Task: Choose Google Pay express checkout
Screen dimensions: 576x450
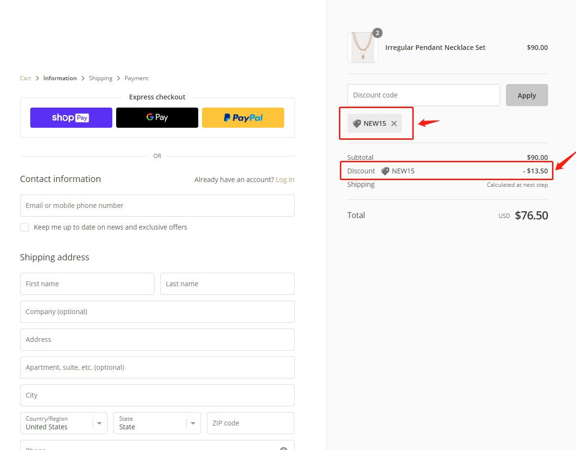Action: point(157,118)
